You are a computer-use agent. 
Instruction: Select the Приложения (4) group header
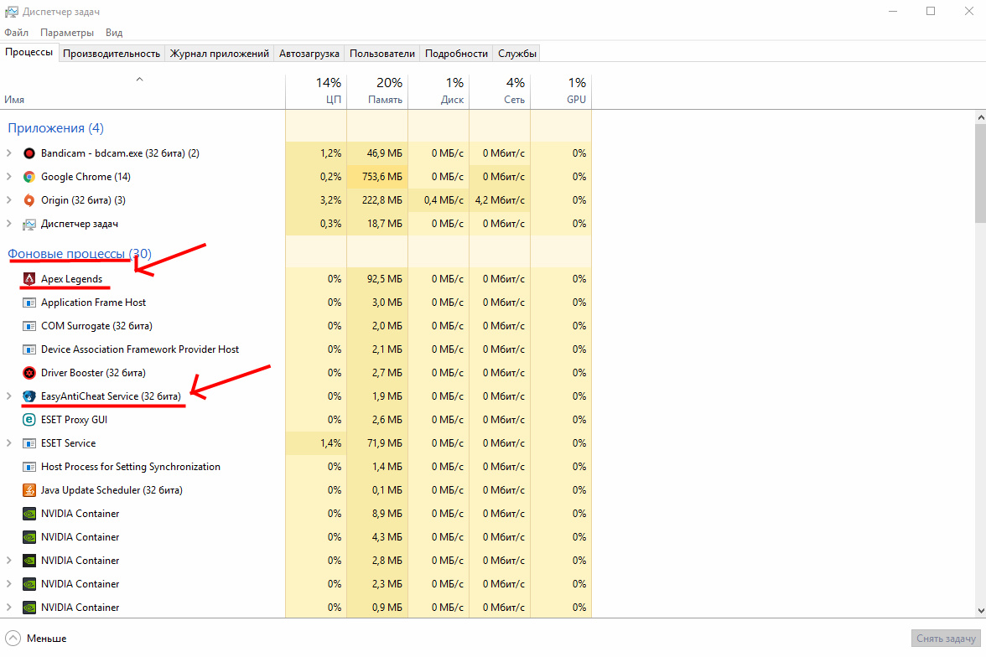[55, 128]
